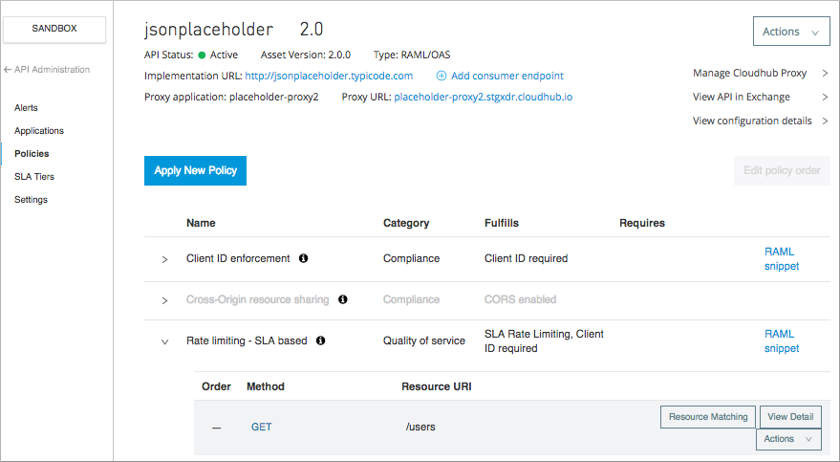Image resolution: width=840 pixels, height=462 pixels.
Task: Click the Requires column header
Action: (642, 223)
